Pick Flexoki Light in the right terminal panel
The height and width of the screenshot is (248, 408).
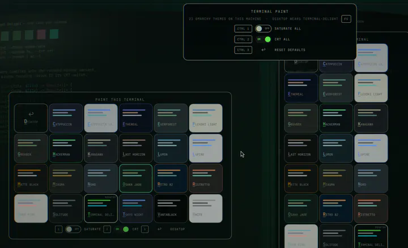click(371, 88)
